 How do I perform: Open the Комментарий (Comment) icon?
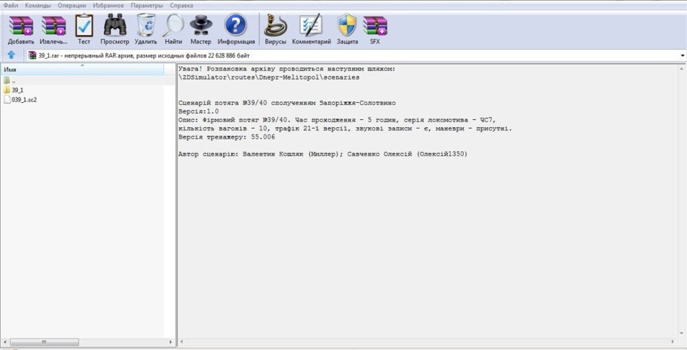click(x=311, y=29)
